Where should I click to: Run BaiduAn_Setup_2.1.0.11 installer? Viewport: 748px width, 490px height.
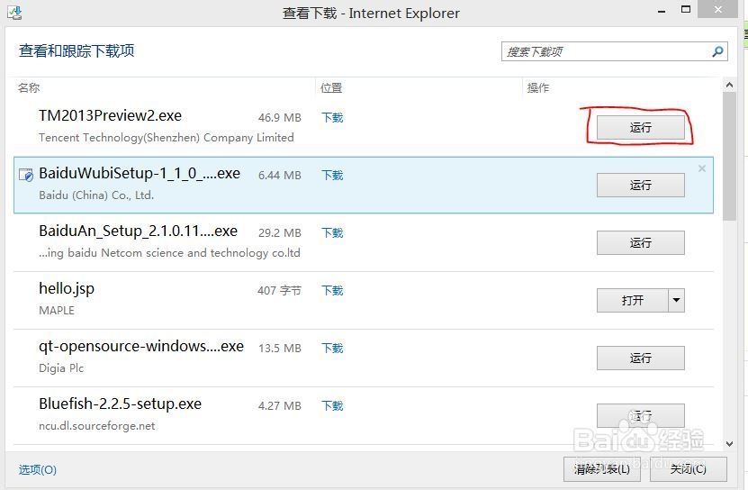(x=640, y=242)
